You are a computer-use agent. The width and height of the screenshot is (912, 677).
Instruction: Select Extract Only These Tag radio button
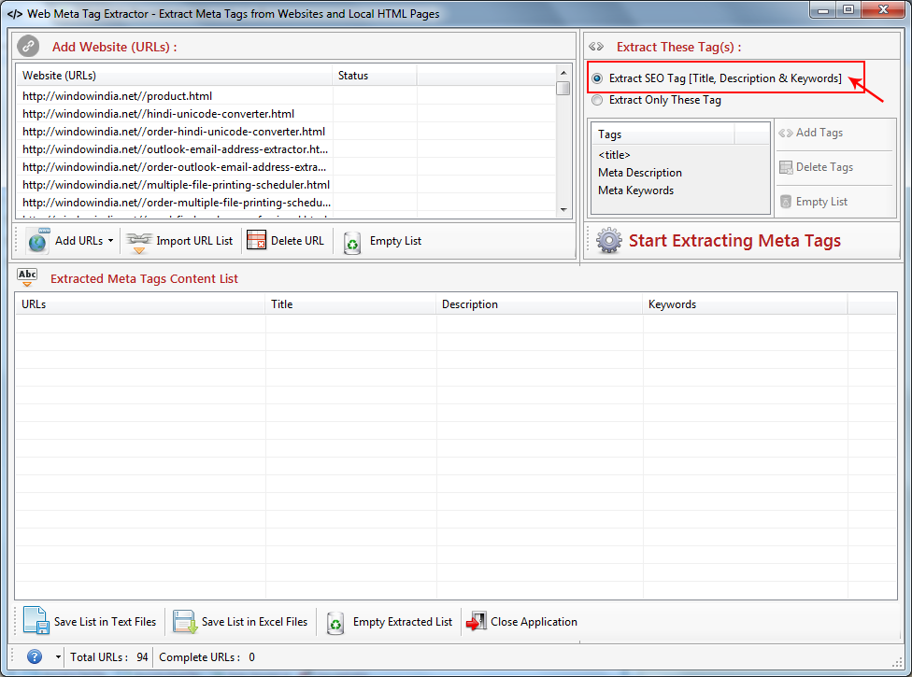(x=597, y=100)
